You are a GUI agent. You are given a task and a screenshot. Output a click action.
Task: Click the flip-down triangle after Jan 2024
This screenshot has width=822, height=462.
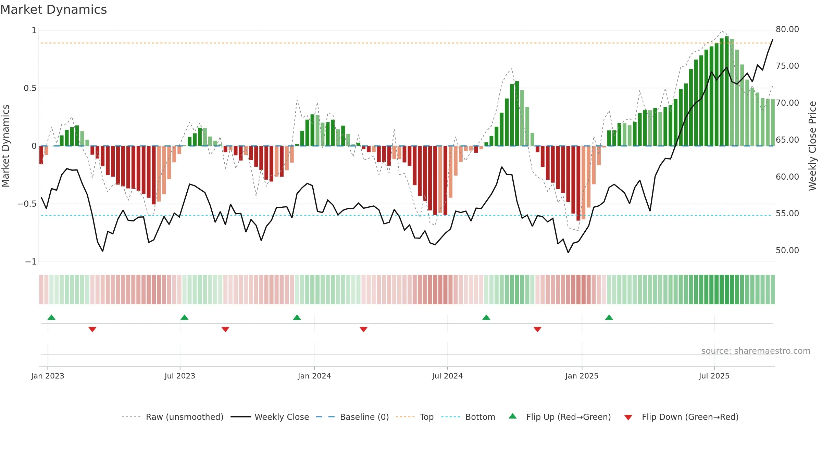click(x=364, y=330)
